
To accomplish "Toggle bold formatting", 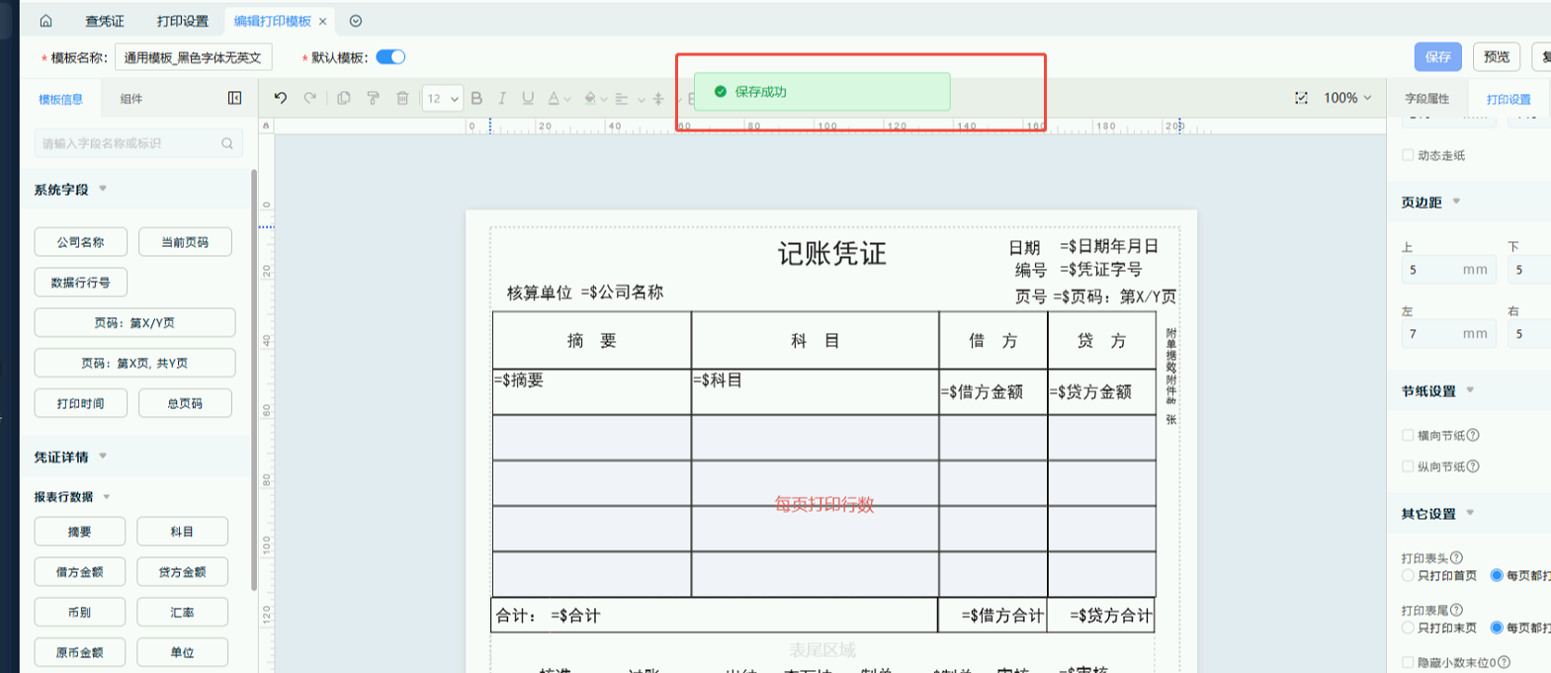I will [x=476, y=98].
